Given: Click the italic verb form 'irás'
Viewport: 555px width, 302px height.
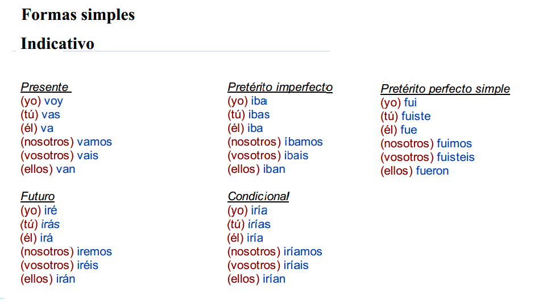Looking at the screenshot, I should click(x=50, y=224).
